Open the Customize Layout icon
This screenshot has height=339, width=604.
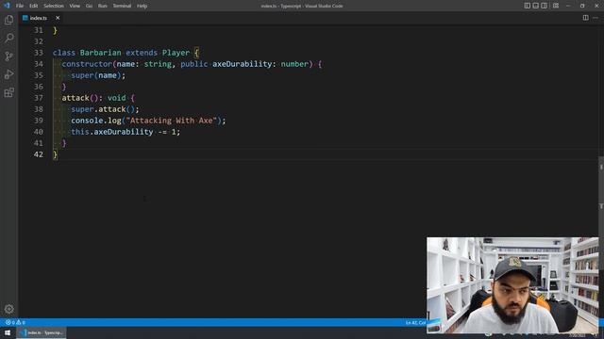click(x=556, y=6)
